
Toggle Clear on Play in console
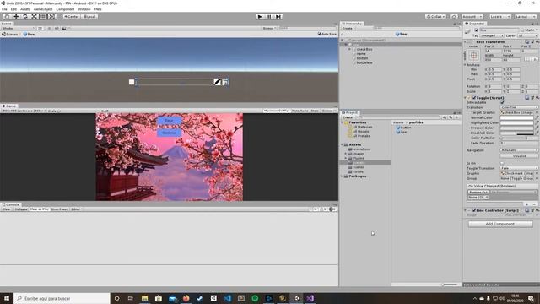point(39,209)
